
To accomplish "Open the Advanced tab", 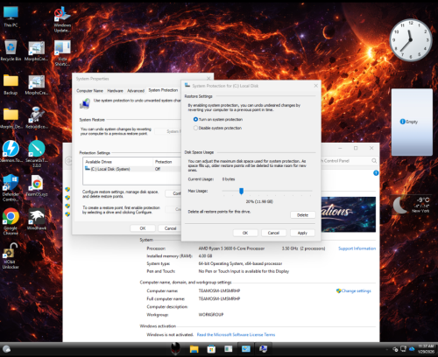I will click(x=136, y=91).
